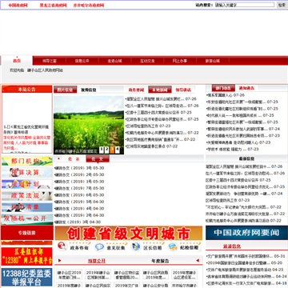Switch to the 图片信息 tab
Image resolution: width=288 pixels, height=288 pixels.
66,90
